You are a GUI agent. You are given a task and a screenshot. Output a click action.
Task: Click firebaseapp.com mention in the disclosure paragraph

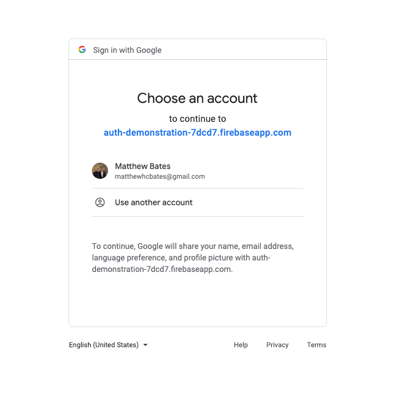coord(201,269)
